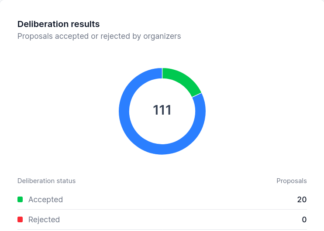Click the word Proposals in the subtitle

coord(35,36)
